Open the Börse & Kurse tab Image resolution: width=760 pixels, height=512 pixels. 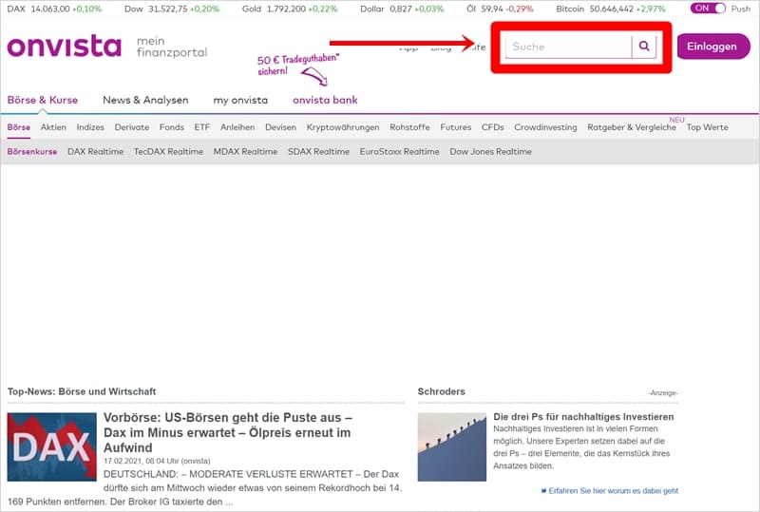point(43,100)
